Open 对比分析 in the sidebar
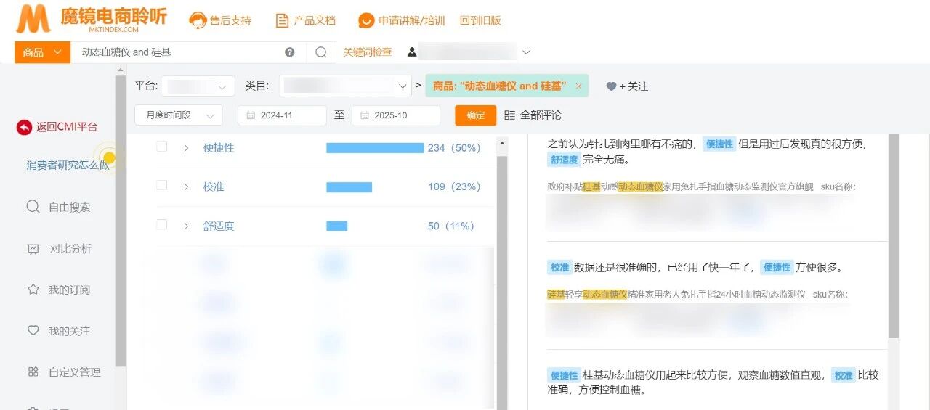 point(70,248)
